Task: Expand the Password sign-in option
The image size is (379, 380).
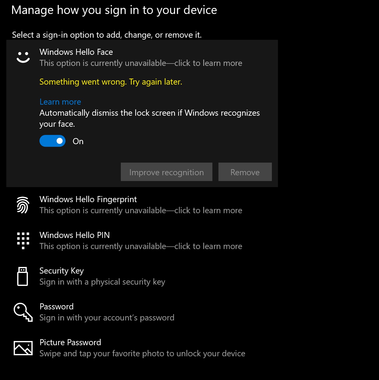Action: point(142,312)
